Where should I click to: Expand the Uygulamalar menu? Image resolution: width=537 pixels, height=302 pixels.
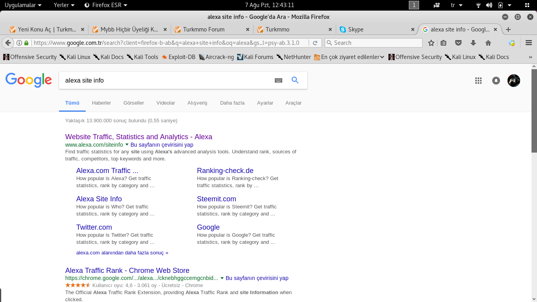23,5
